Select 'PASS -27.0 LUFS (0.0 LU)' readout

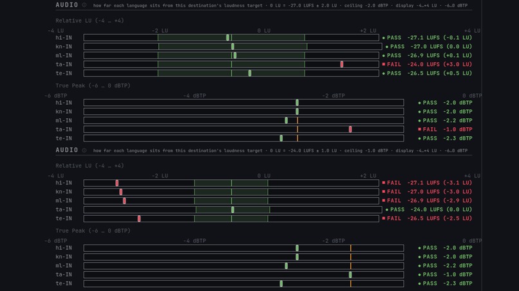click(x=429, y=47)
